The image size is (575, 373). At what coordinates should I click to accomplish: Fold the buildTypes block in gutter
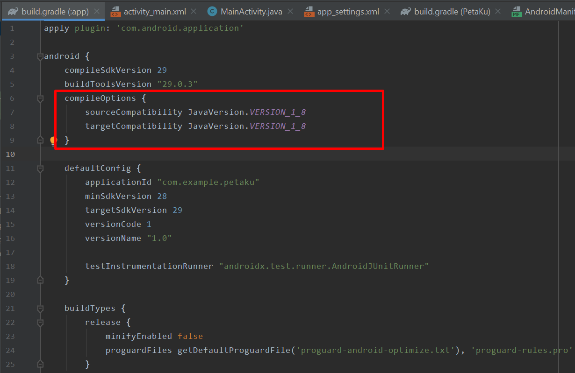click(40, 309)
